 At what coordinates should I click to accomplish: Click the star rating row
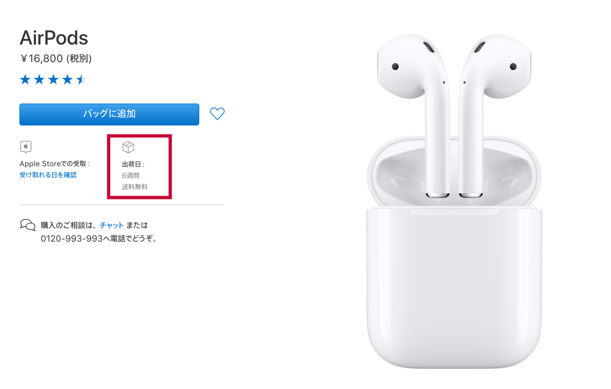click(53, 80)
